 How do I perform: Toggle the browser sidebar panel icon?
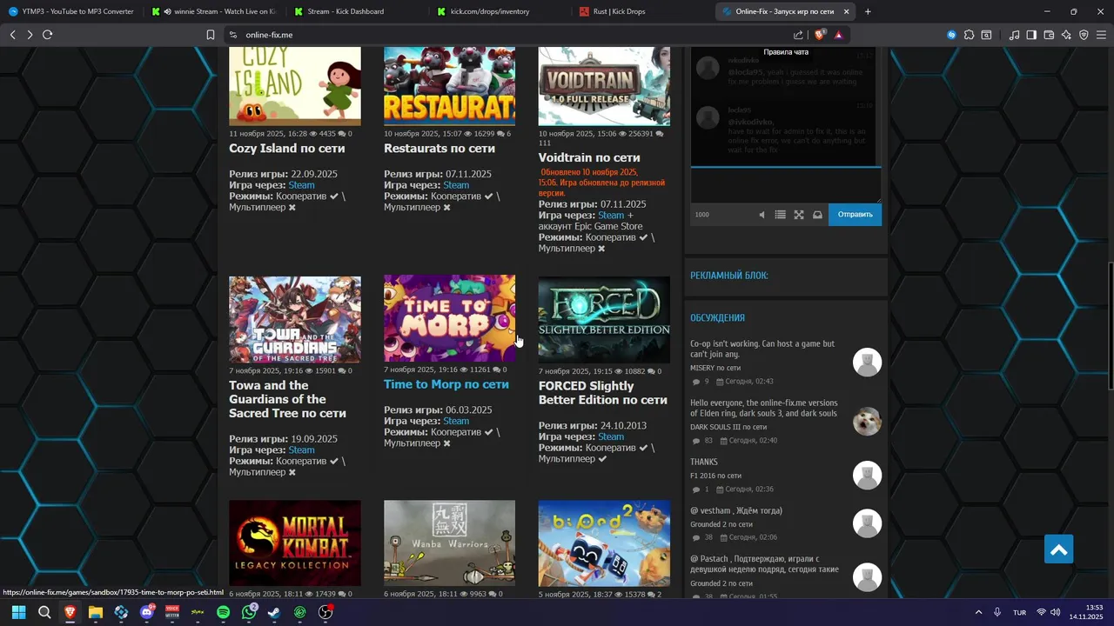[x=1031, y=35]
